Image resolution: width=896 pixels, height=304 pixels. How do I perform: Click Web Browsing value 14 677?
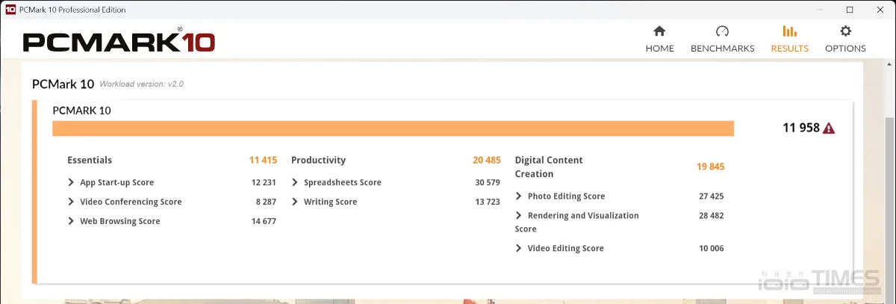[x=264, y=221]
